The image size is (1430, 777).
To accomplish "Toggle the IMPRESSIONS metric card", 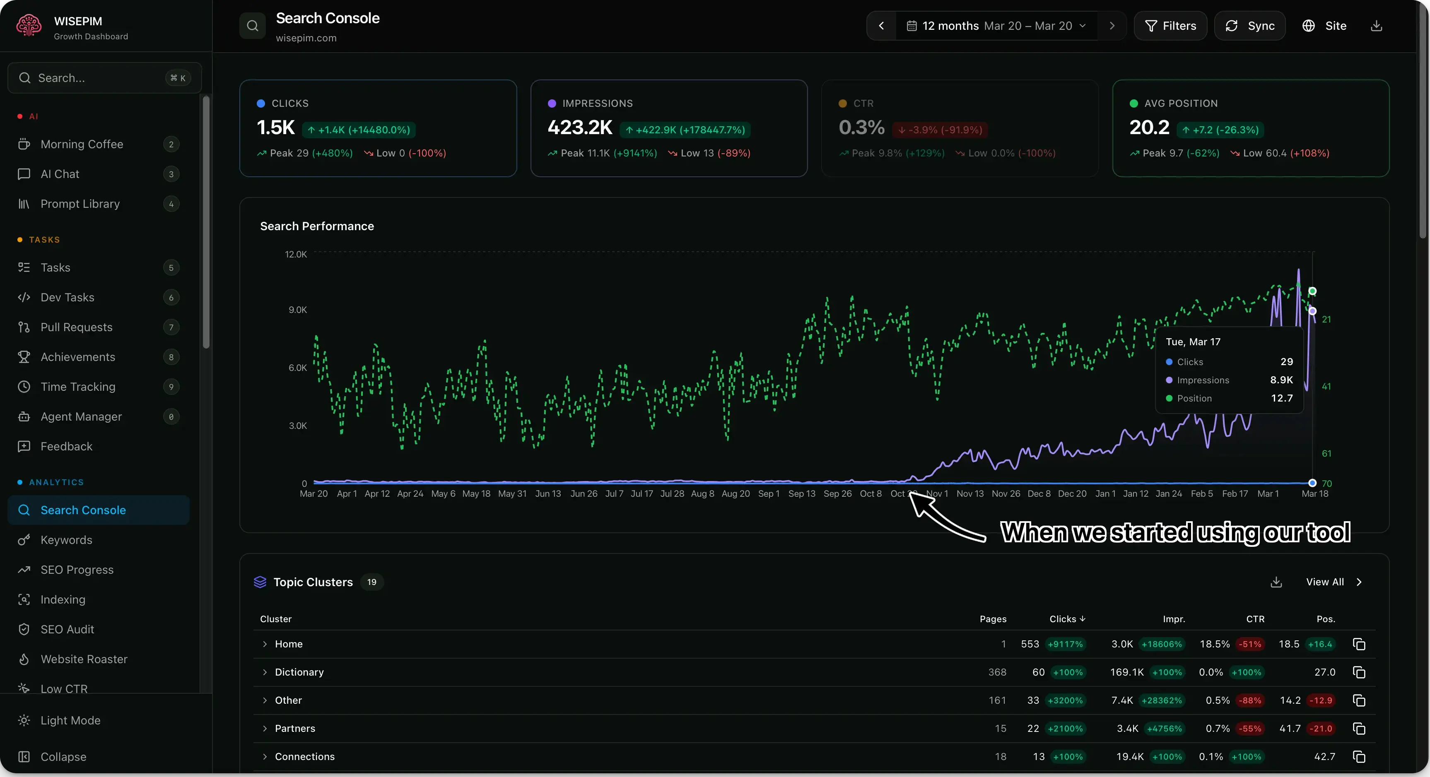I will 669,127.
